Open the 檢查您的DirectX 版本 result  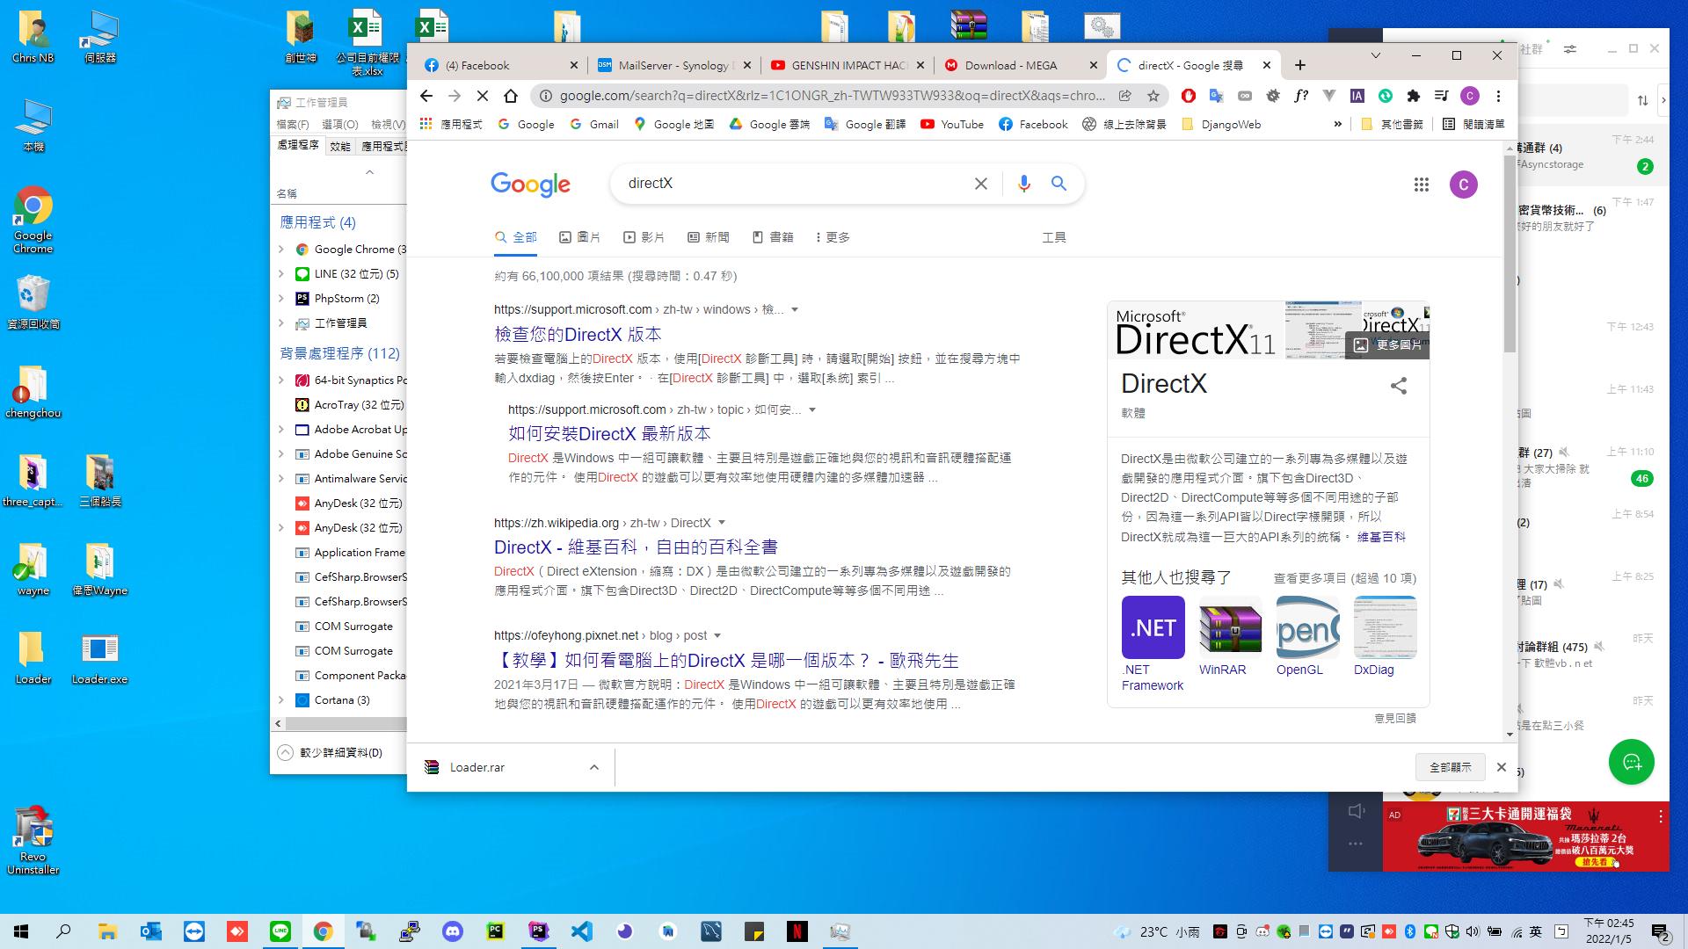click(578, 335)
